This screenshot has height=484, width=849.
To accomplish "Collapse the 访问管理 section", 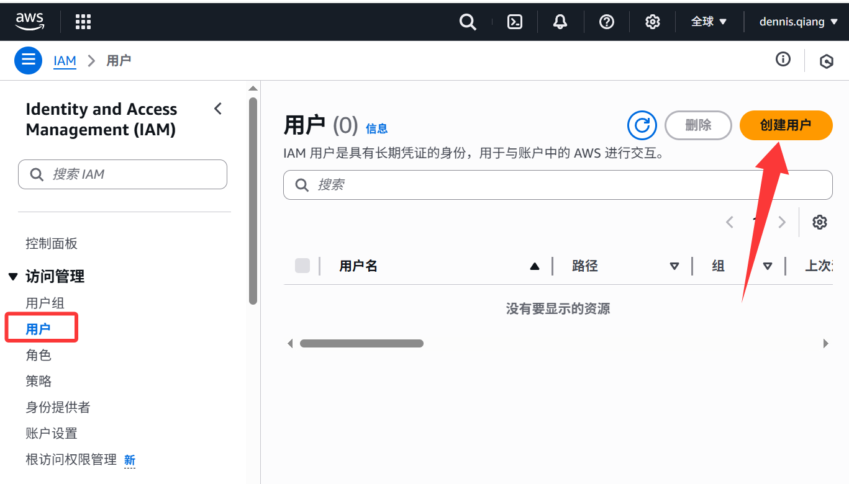I will pyautogui.click(x=12, y=277).
